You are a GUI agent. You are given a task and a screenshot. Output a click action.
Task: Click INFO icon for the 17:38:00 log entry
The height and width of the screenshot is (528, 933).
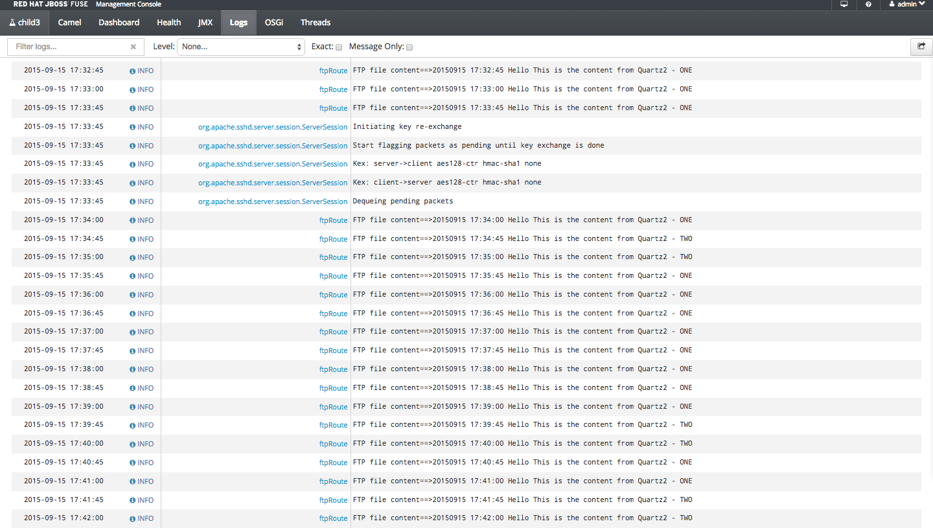tap(133, 370)
